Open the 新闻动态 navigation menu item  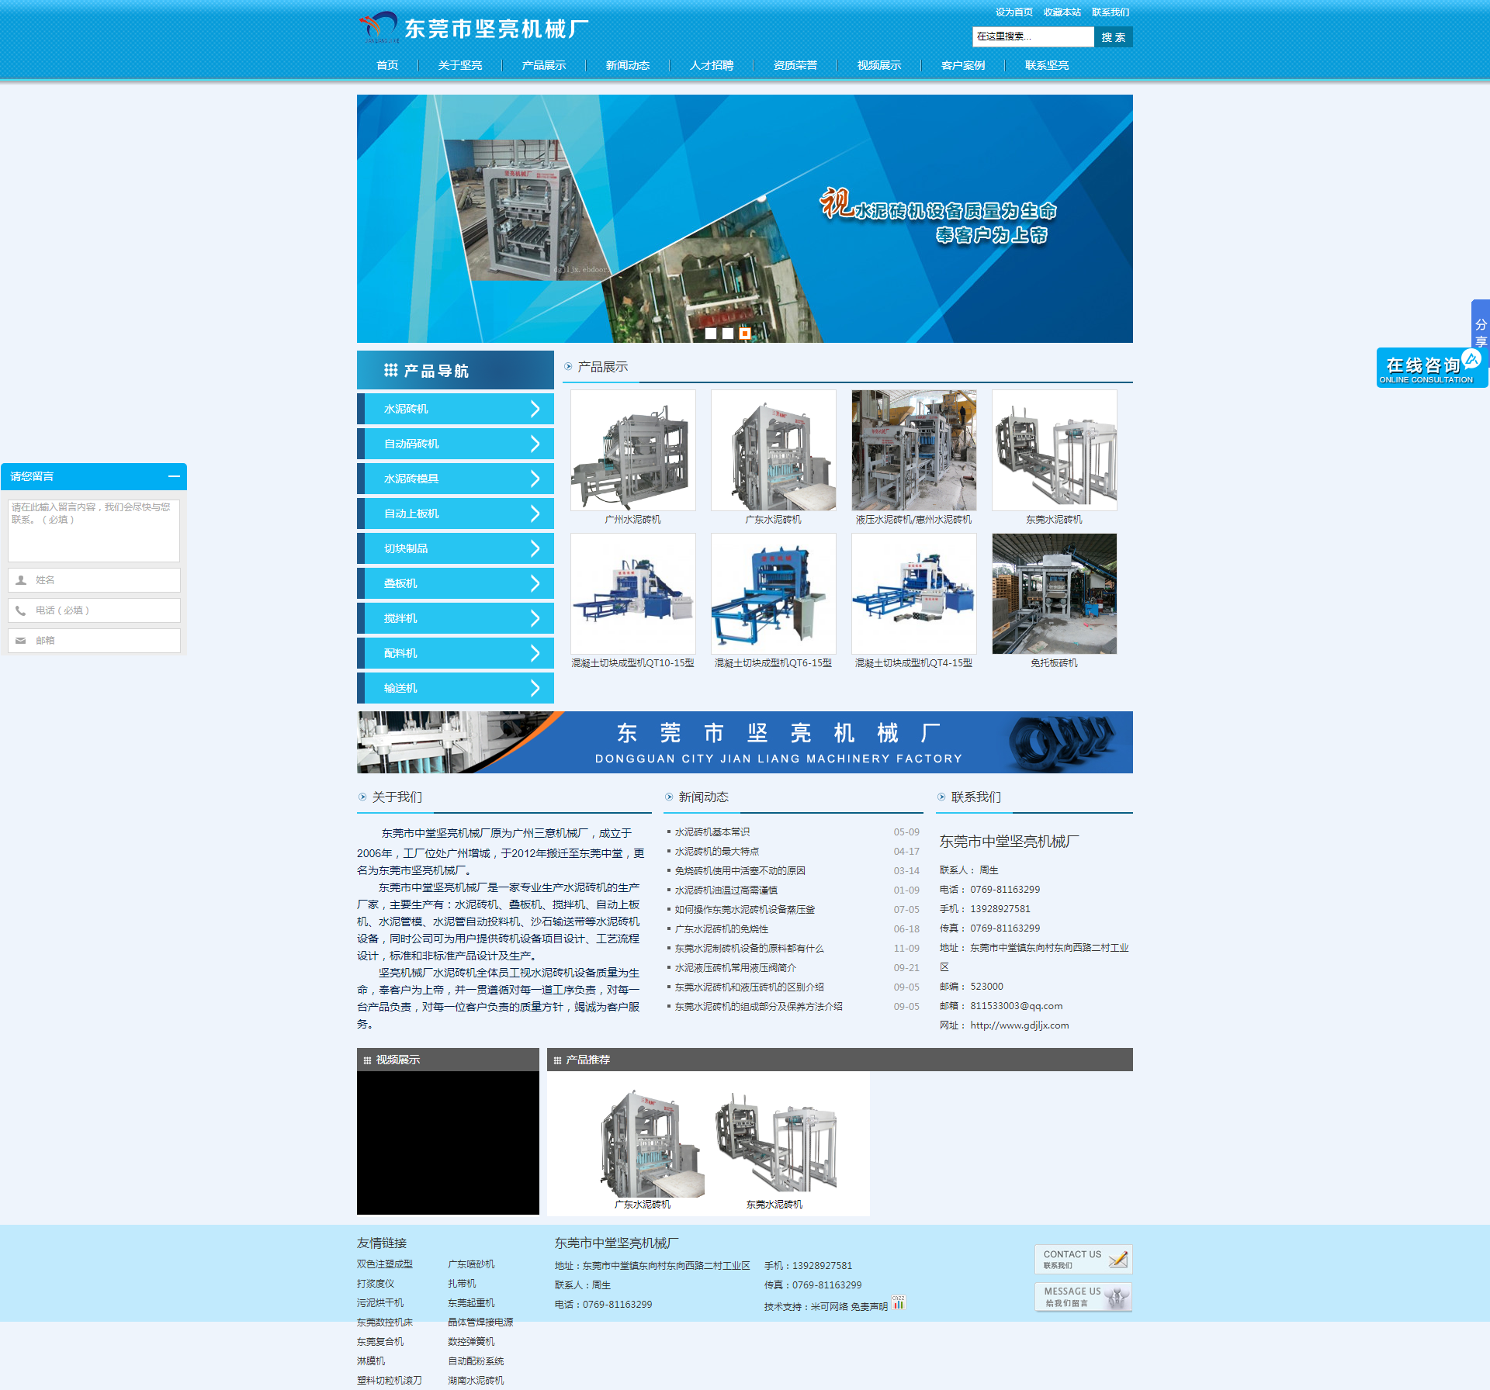[x=627, y=65]
